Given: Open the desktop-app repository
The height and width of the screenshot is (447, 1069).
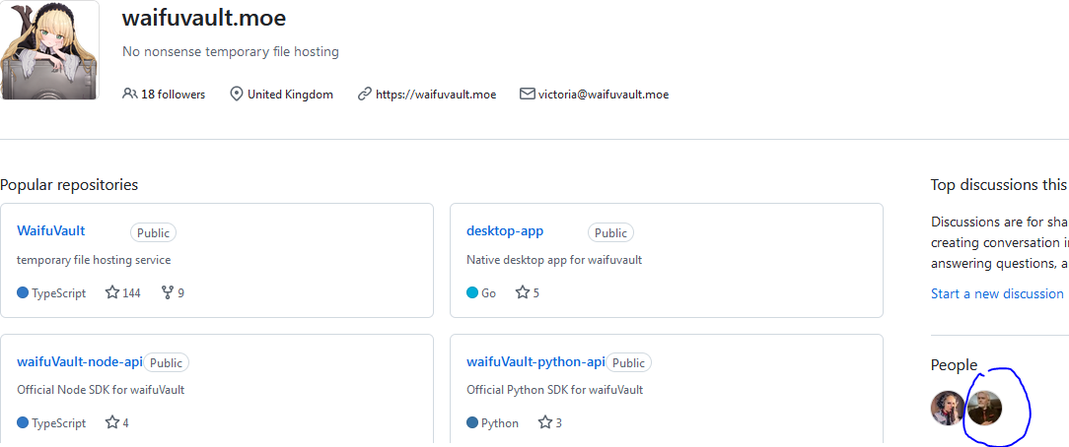Looking at the screenshot, I should click(505, 230).
